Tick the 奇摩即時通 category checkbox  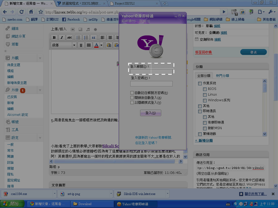[x=205, y=123]
